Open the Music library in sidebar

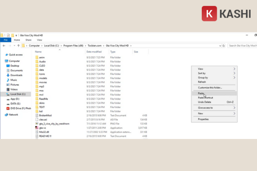pos(7,80)
